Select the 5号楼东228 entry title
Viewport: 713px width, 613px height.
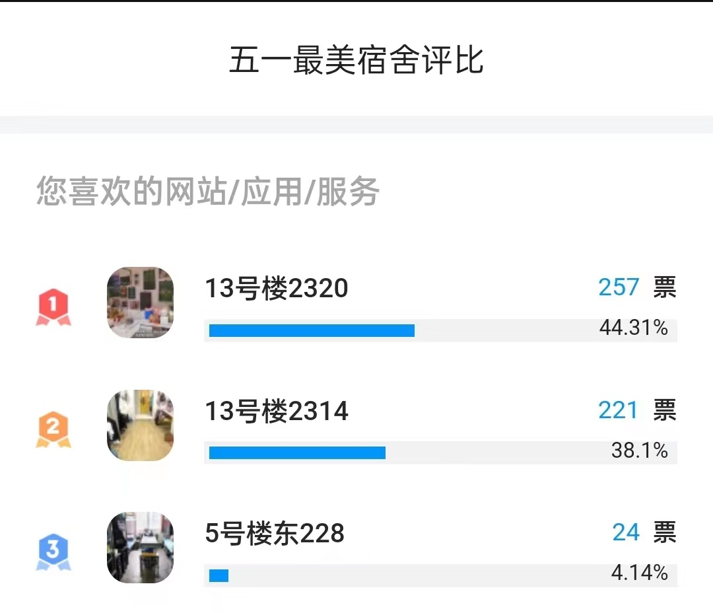pyautogui.click(x=275, y=533)
